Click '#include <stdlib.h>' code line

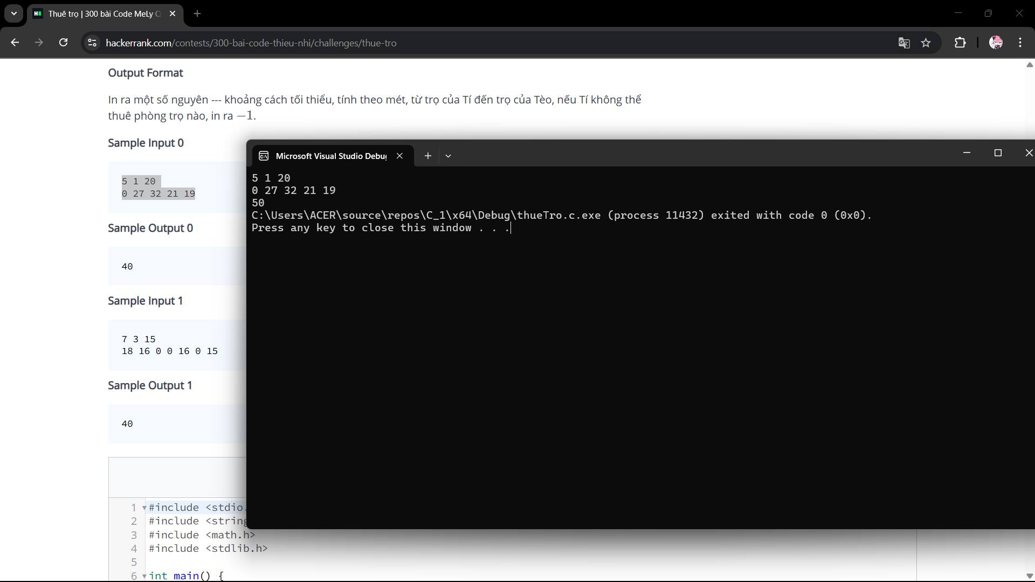click(x=208, y=549)
